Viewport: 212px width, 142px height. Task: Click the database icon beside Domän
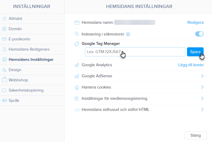click(x=4, y=29)
